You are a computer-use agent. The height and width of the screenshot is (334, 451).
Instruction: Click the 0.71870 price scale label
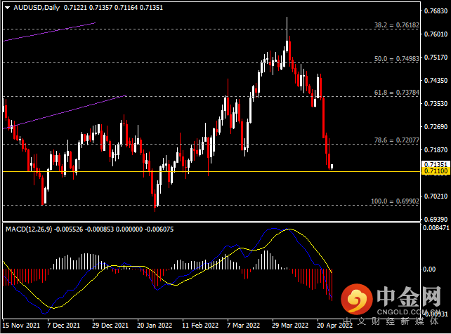pos(436,150)
